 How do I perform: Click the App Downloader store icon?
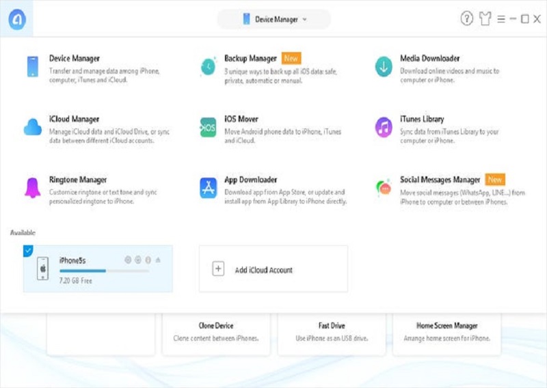click(209, 188)
